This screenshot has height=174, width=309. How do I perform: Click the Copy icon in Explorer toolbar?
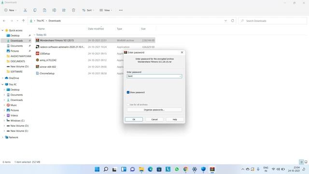click(35, 10)
